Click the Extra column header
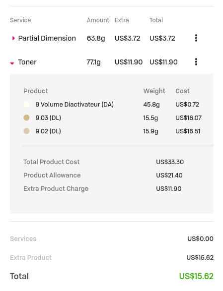 (122, 20)
